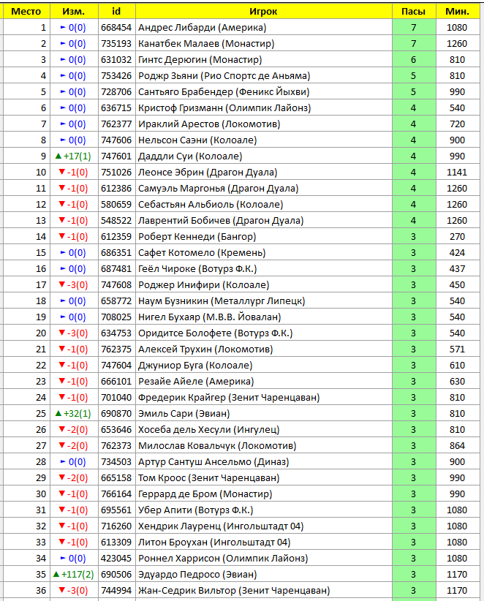Select Милослав Ковальчук (Локомотив) cell

click(264, 446)
